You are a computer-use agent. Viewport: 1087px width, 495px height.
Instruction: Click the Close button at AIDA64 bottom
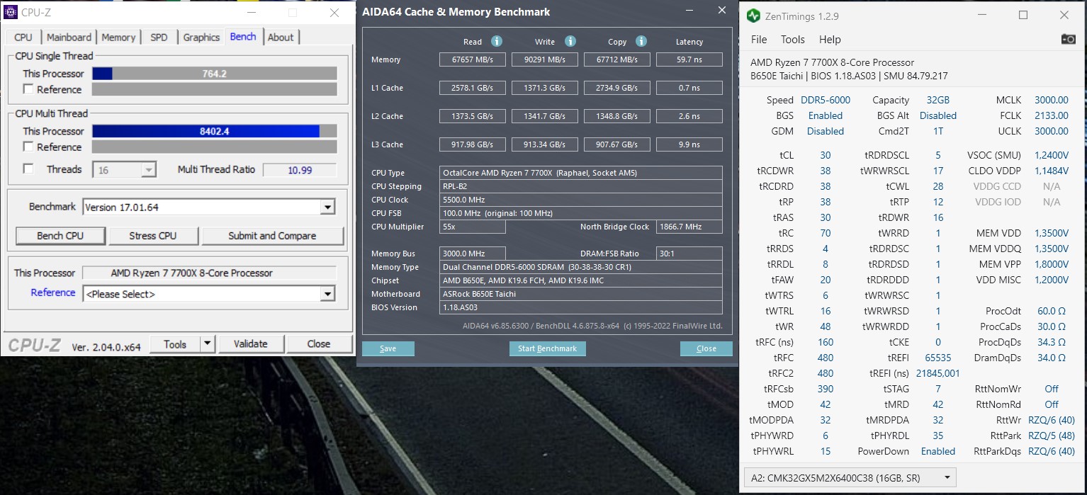[706, 348]
